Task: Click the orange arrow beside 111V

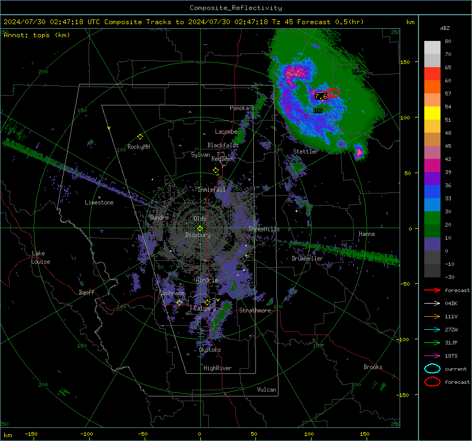Action: [x=432, y=316]
